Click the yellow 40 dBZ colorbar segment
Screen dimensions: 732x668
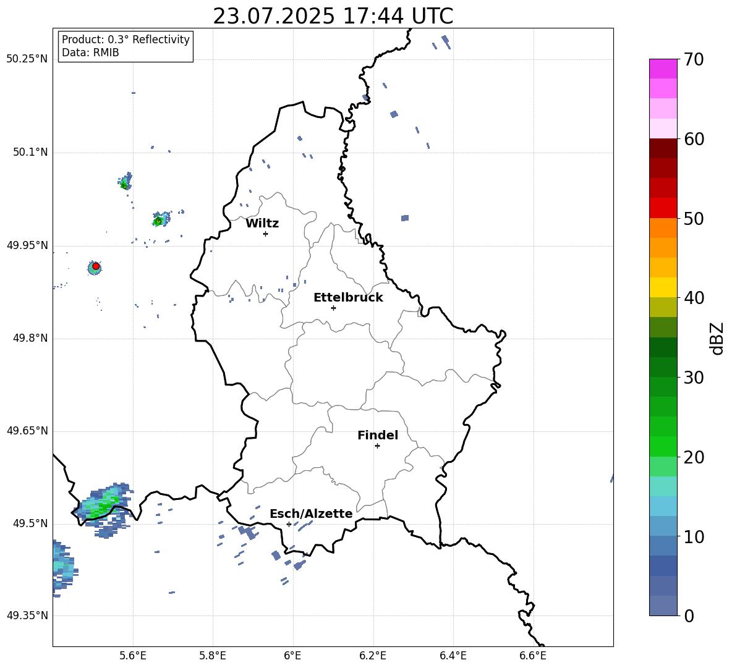pyautogui.click(x=663, y=287)
